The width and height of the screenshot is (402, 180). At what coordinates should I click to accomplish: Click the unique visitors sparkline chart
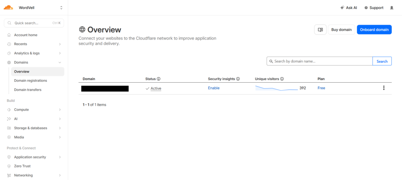click(x=277, y=88)
